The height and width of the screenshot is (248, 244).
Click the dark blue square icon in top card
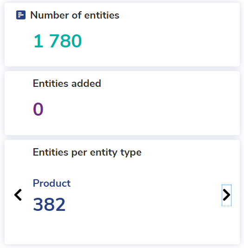21,15
